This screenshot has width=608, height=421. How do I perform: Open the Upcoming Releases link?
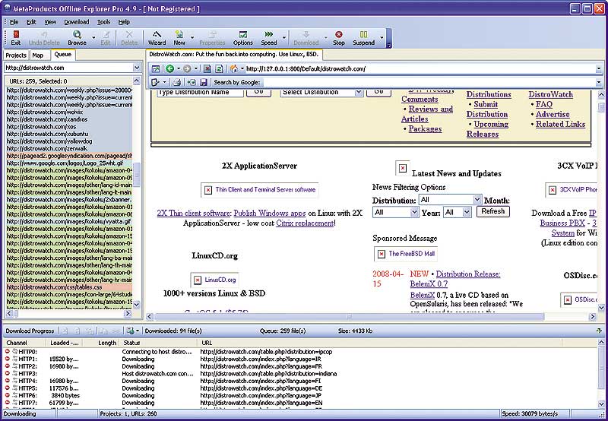point(487,129)
